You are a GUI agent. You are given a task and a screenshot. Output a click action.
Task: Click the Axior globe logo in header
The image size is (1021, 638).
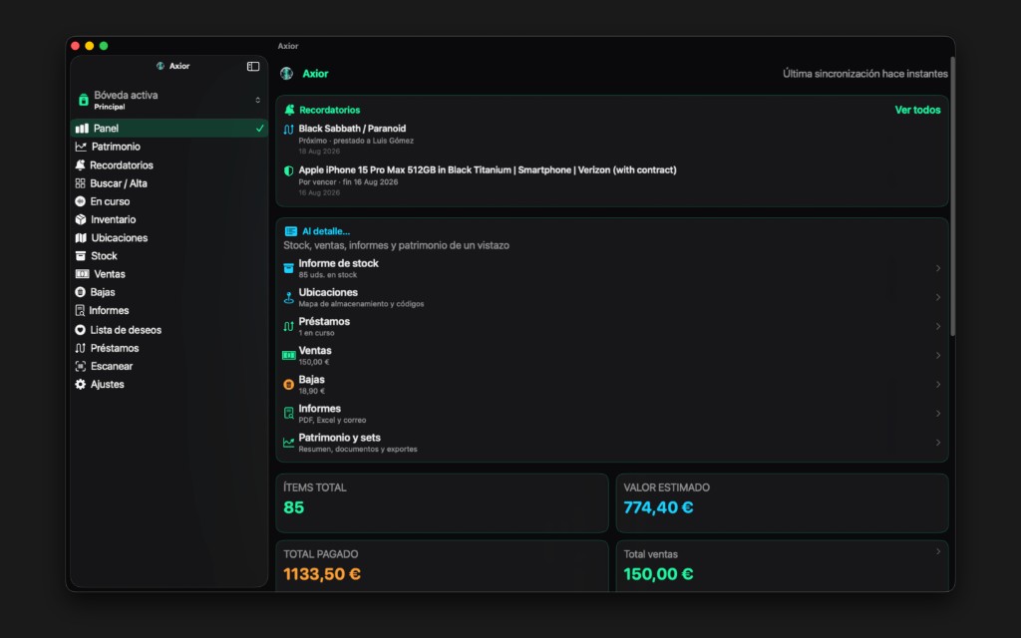tap(286, 74)
